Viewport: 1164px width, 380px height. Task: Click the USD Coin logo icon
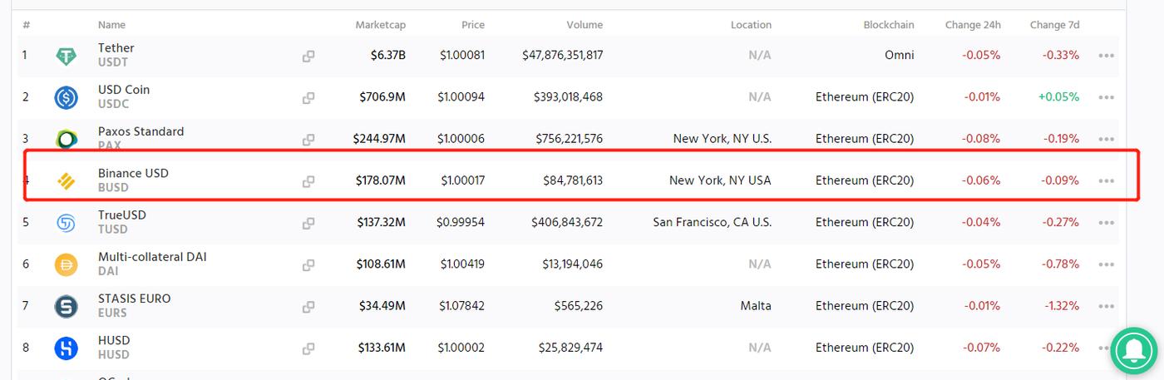66,98
